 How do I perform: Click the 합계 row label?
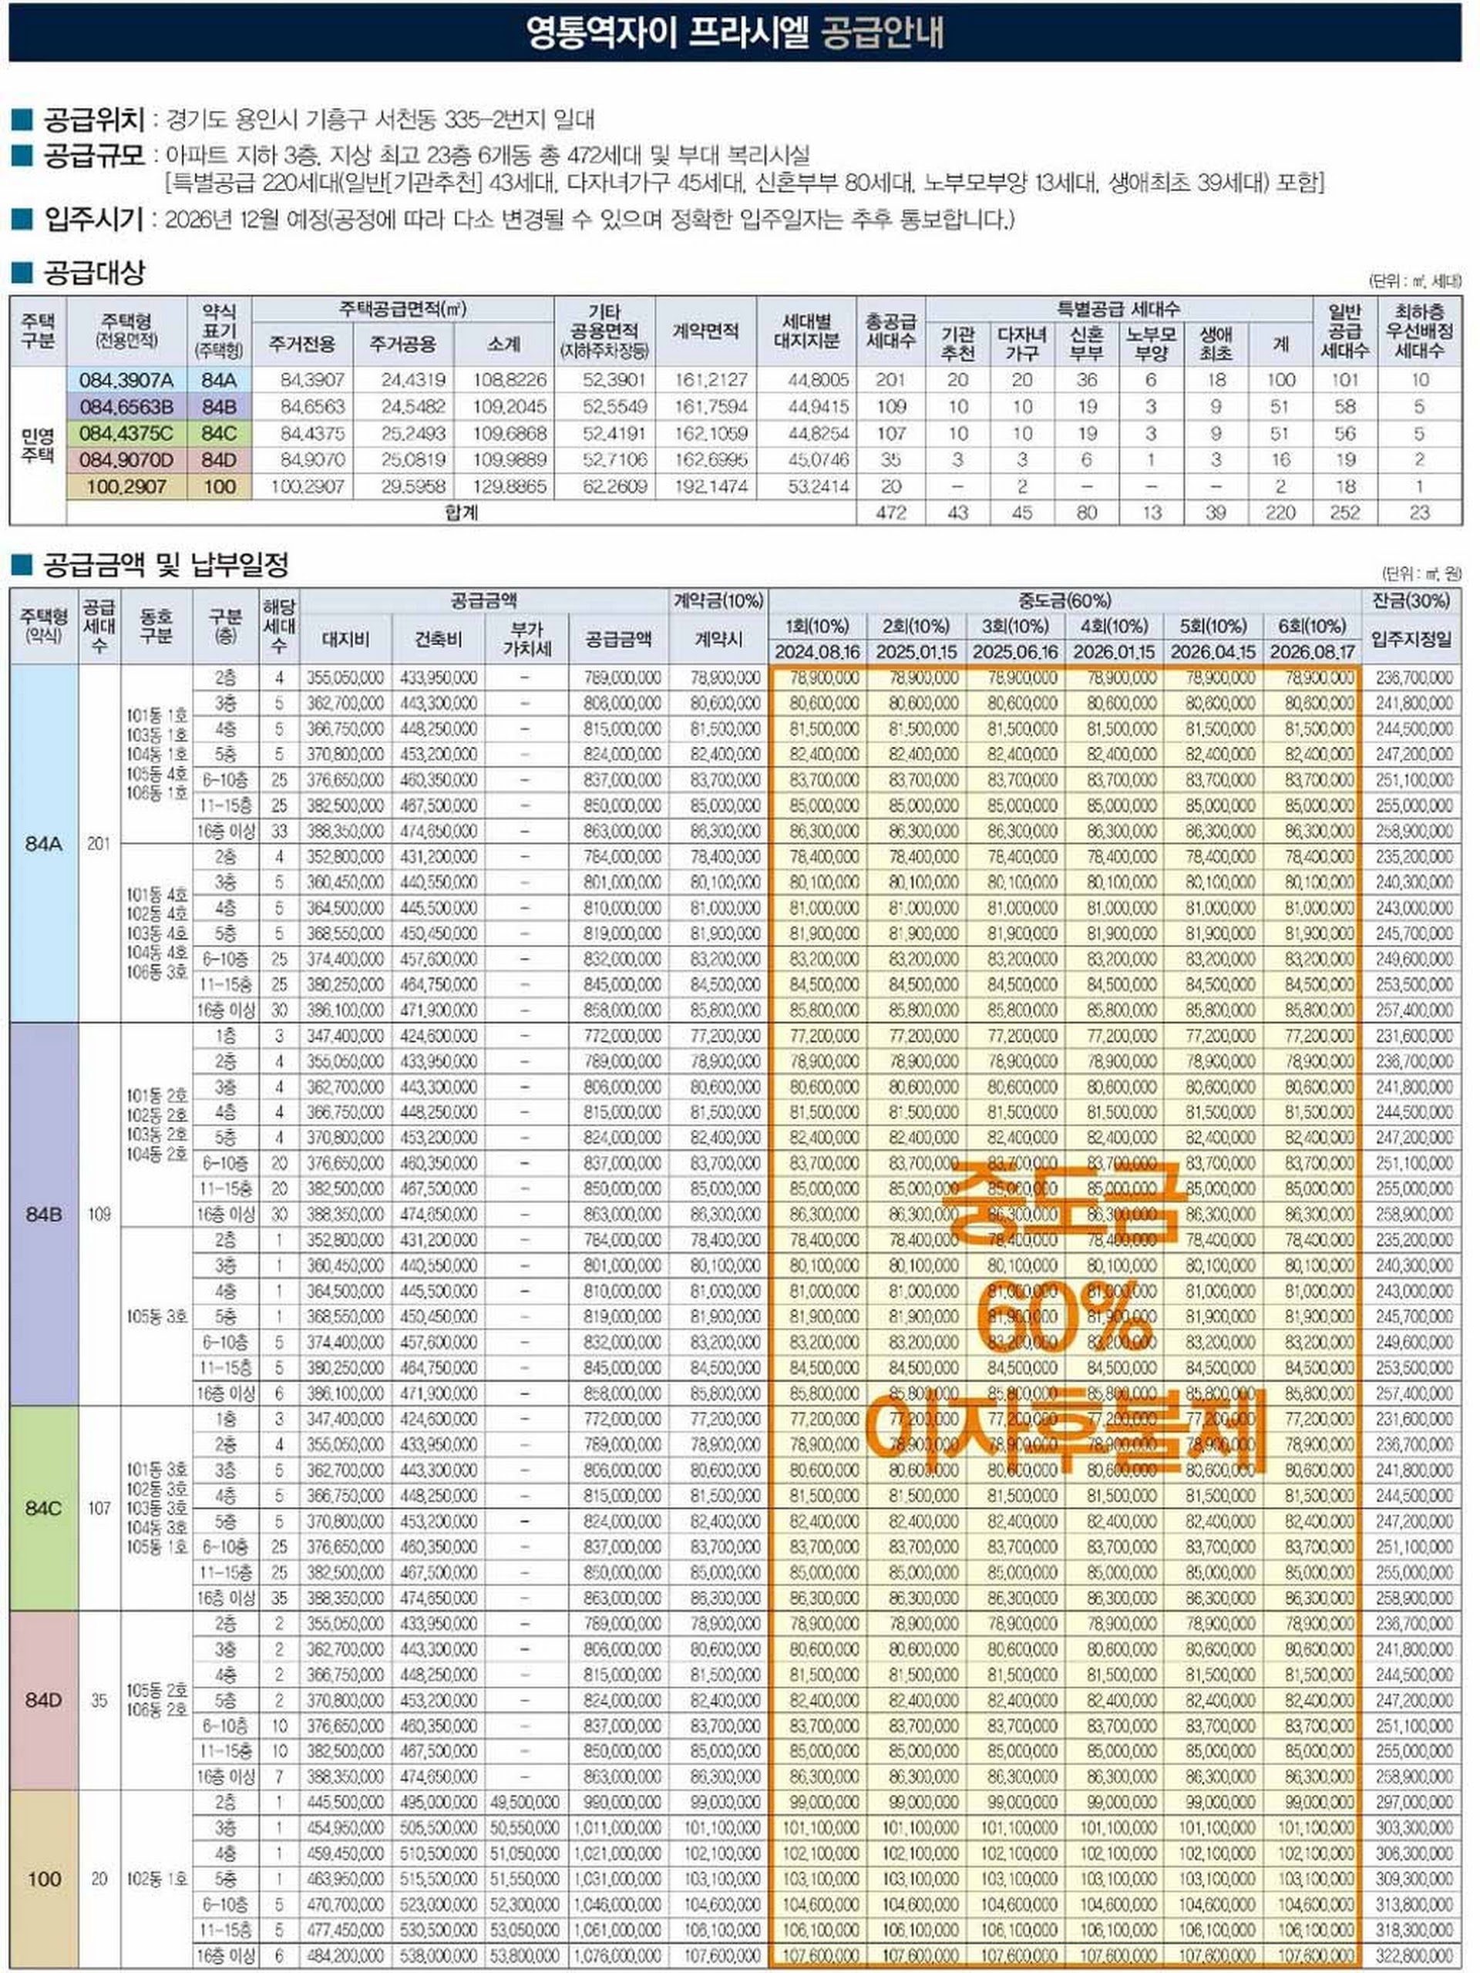click(462, 513)
